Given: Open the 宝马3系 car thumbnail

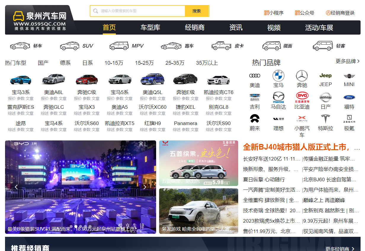Looking at the screenshot, I should [x=21, y=80].
